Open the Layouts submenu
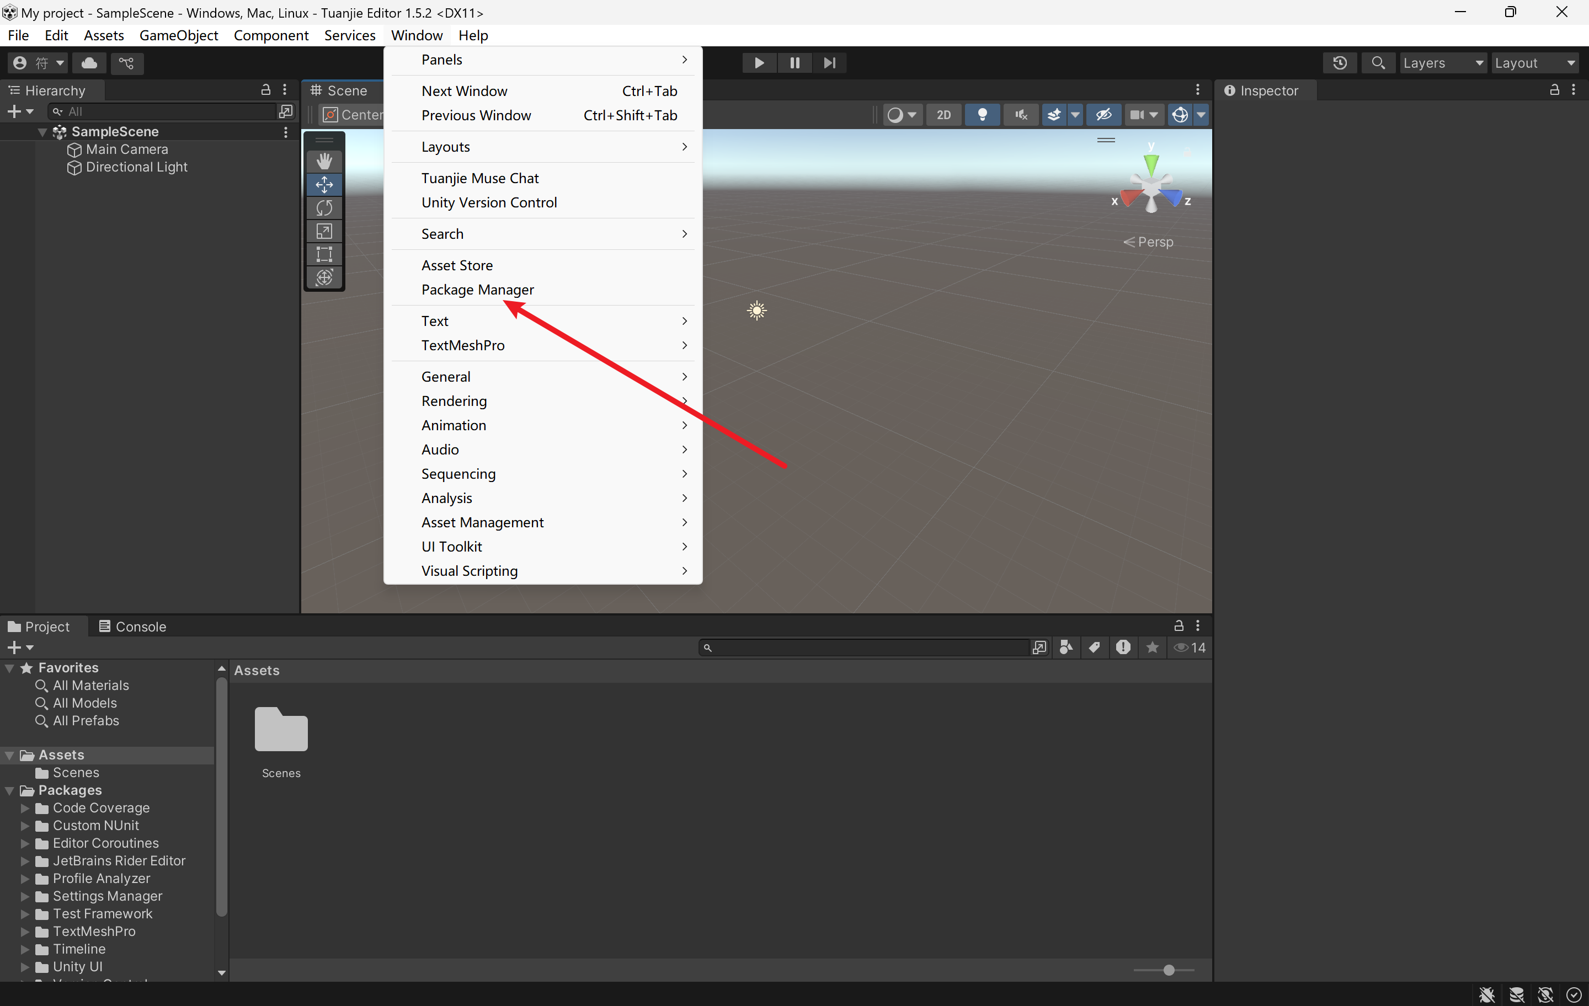The width and height of the screenshot is (1589, 1006). (542, 147)
